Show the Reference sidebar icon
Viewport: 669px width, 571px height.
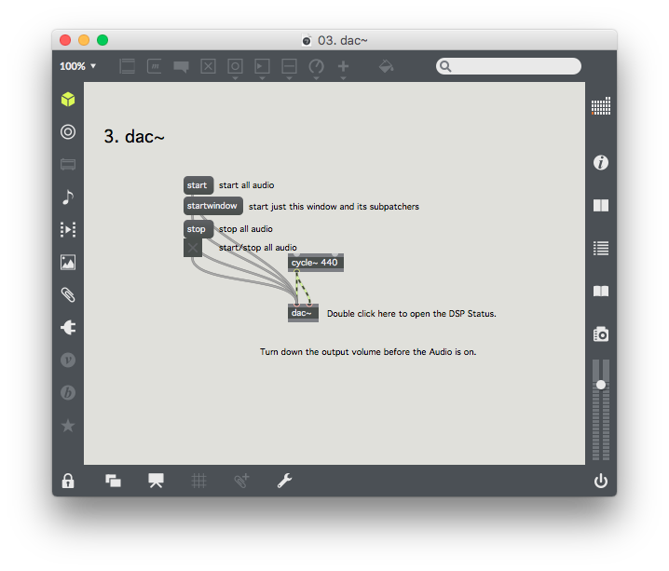(601, 206)
